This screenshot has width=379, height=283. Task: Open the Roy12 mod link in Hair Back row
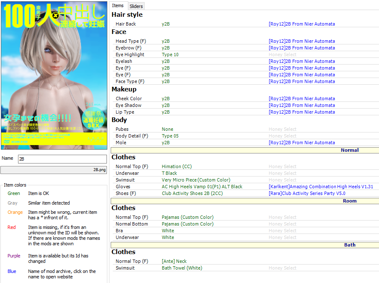pyautogui.click(x=302, y=24)
